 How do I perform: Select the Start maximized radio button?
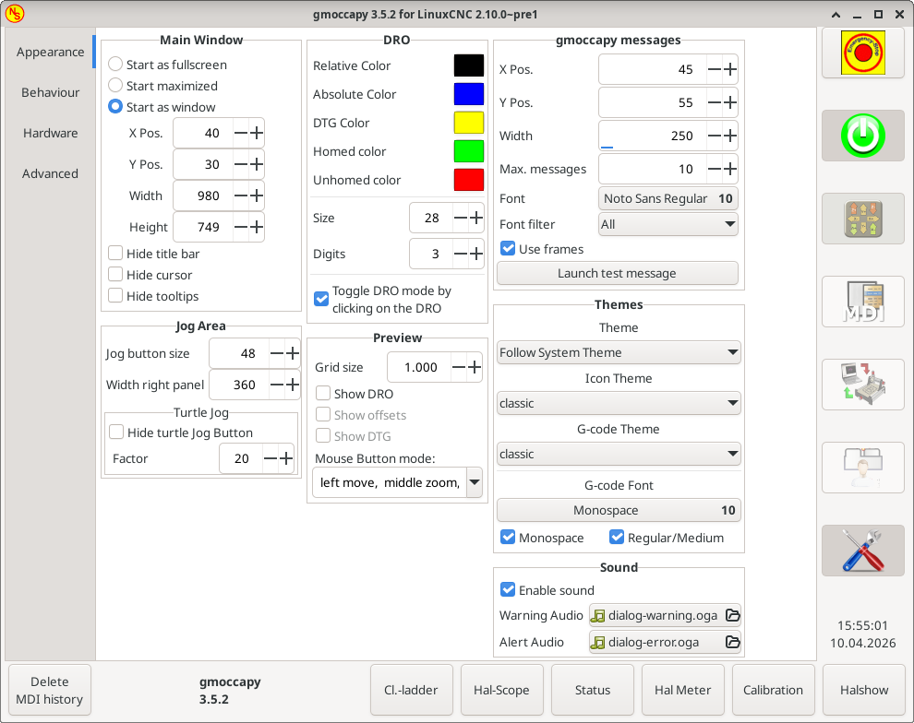click(x=115, y=86)
